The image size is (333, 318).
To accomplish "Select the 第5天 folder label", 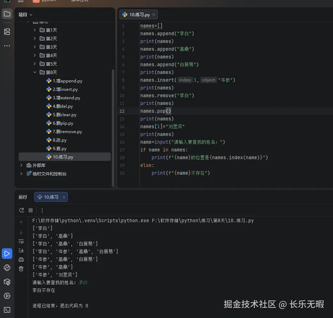I will [51, 64].
